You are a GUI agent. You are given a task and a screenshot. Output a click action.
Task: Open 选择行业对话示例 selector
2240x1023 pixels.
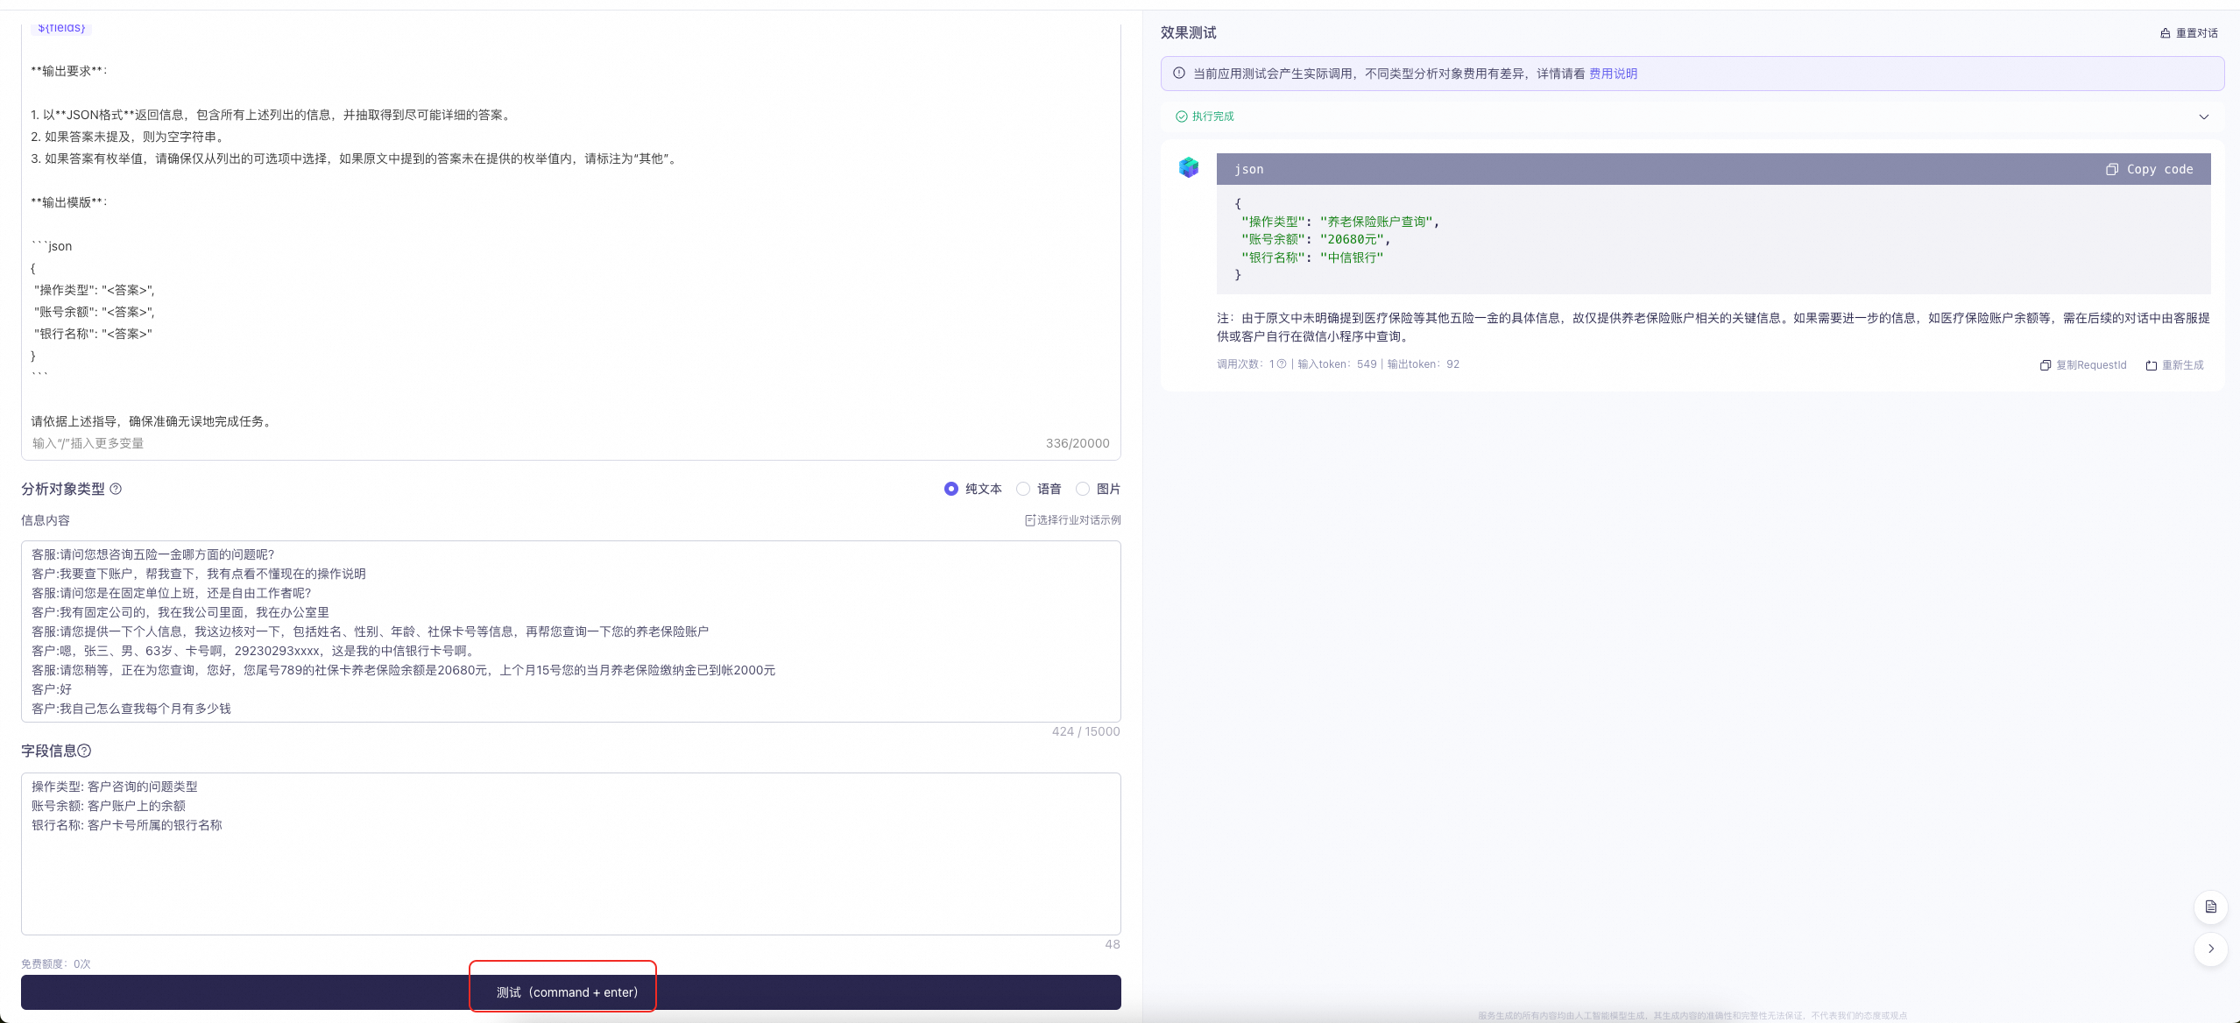pyautogui.click(x=1072, y=520)
